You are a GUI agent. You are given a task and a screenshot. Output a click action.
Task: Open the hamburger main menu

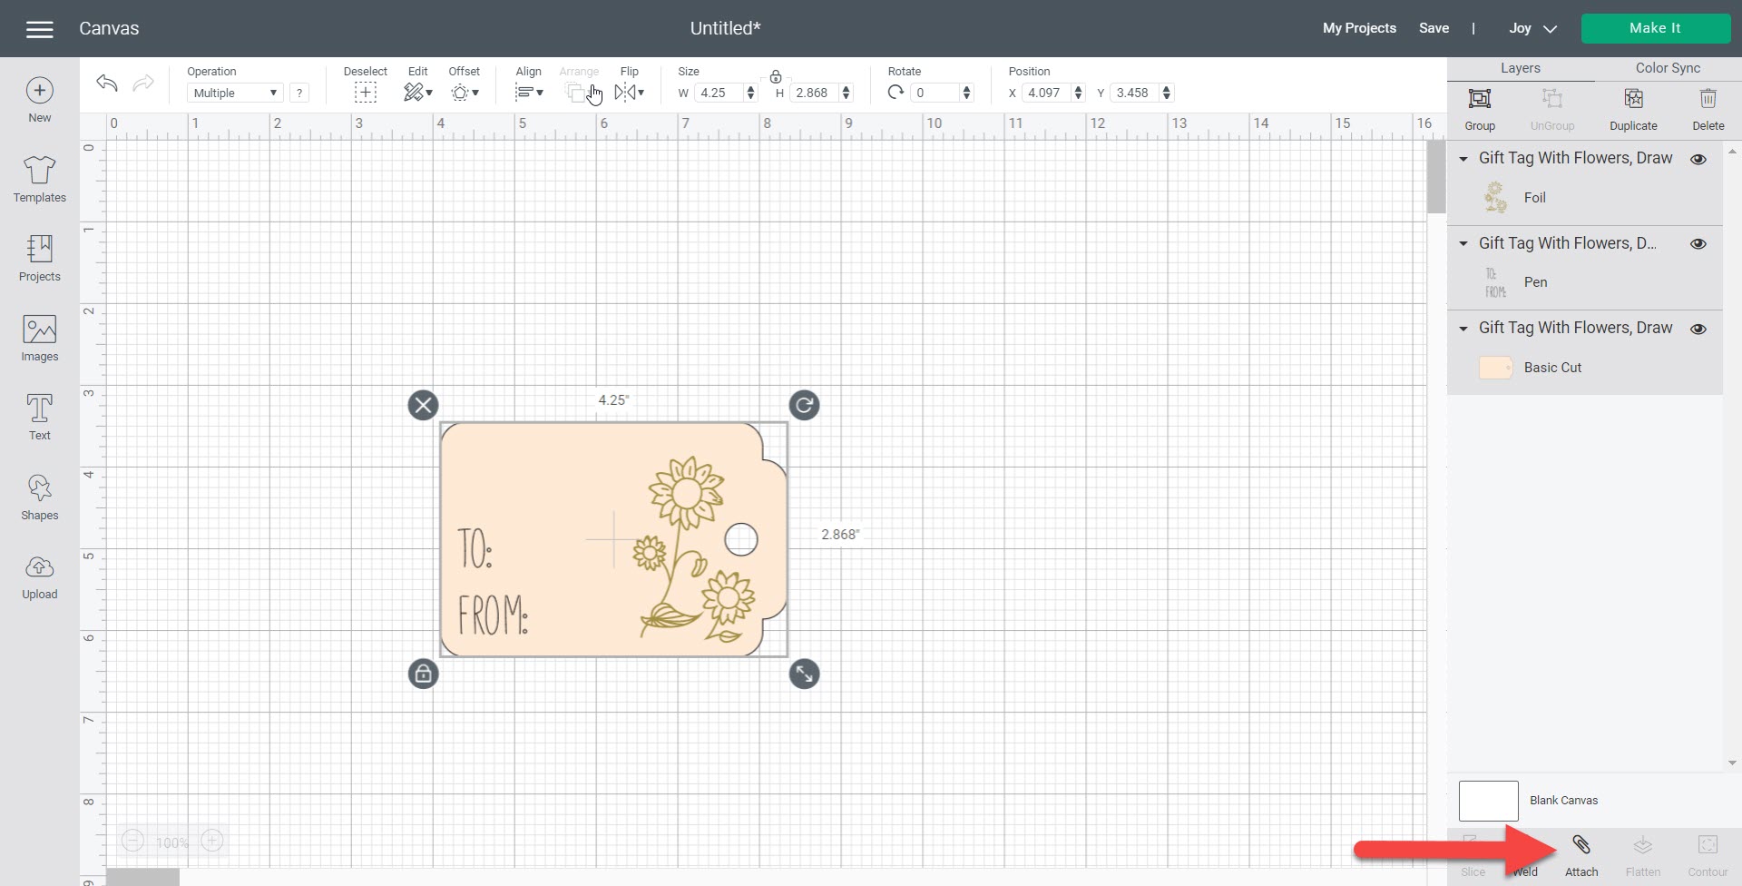click(40, 29)
